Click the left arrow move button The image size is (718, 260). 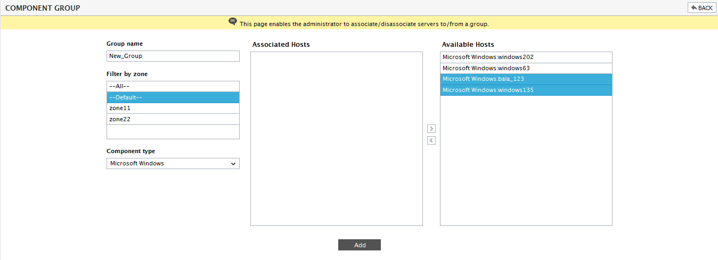pyautogui.click(x=431, y=140)
